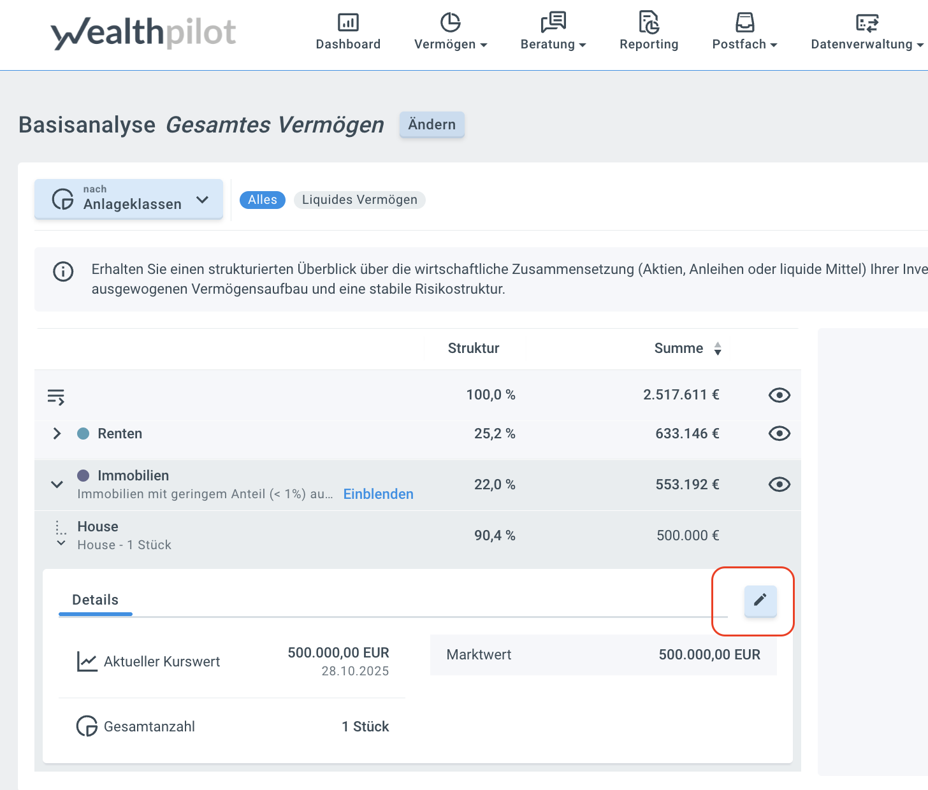Click the Wealthpilot logo

[x=143, y=33]
